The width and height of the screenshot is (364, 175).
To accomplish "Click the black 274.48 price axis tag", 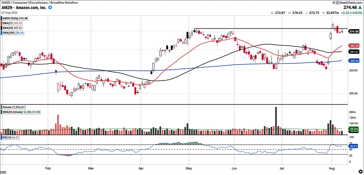I will (353, 31).
